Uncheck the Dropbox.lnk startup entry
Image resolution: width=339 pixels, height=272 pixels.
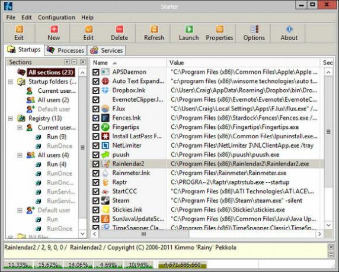(x=96, y=90)
